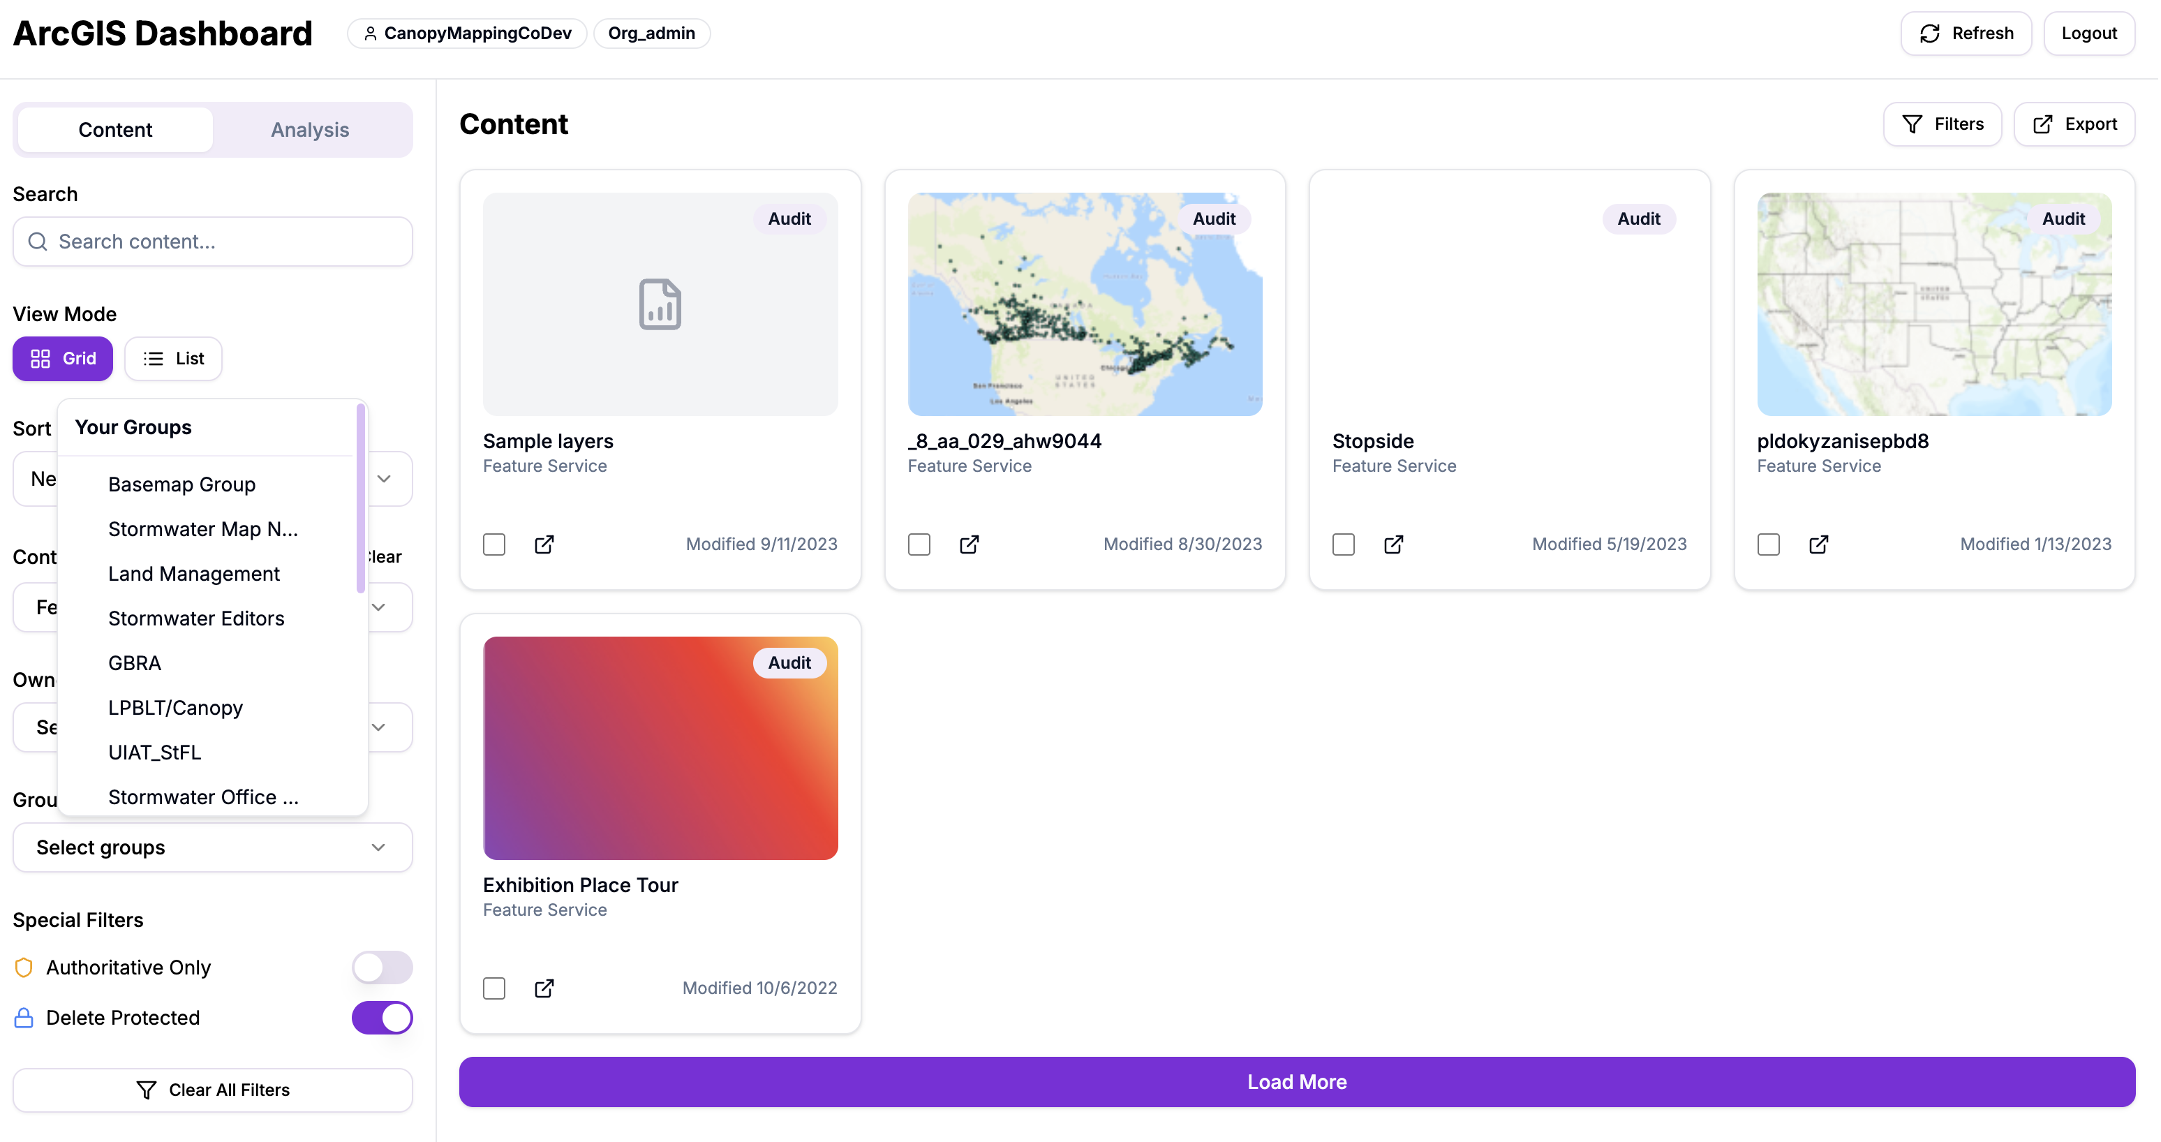Screen dimensions: 2161x1142
Task: Expand the Sort dropdown chevron
Action: tap(384, 479)
